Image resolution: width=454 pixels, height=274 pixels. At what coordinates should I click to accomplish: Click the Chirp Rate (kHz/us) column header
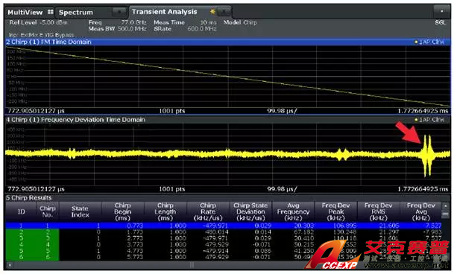pos(208,211)
